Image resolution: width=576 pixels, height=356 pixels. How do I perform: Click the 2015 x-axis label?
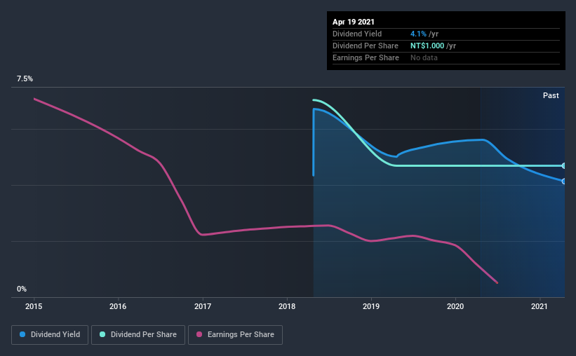pyautogui.click(x=34, y=306)
